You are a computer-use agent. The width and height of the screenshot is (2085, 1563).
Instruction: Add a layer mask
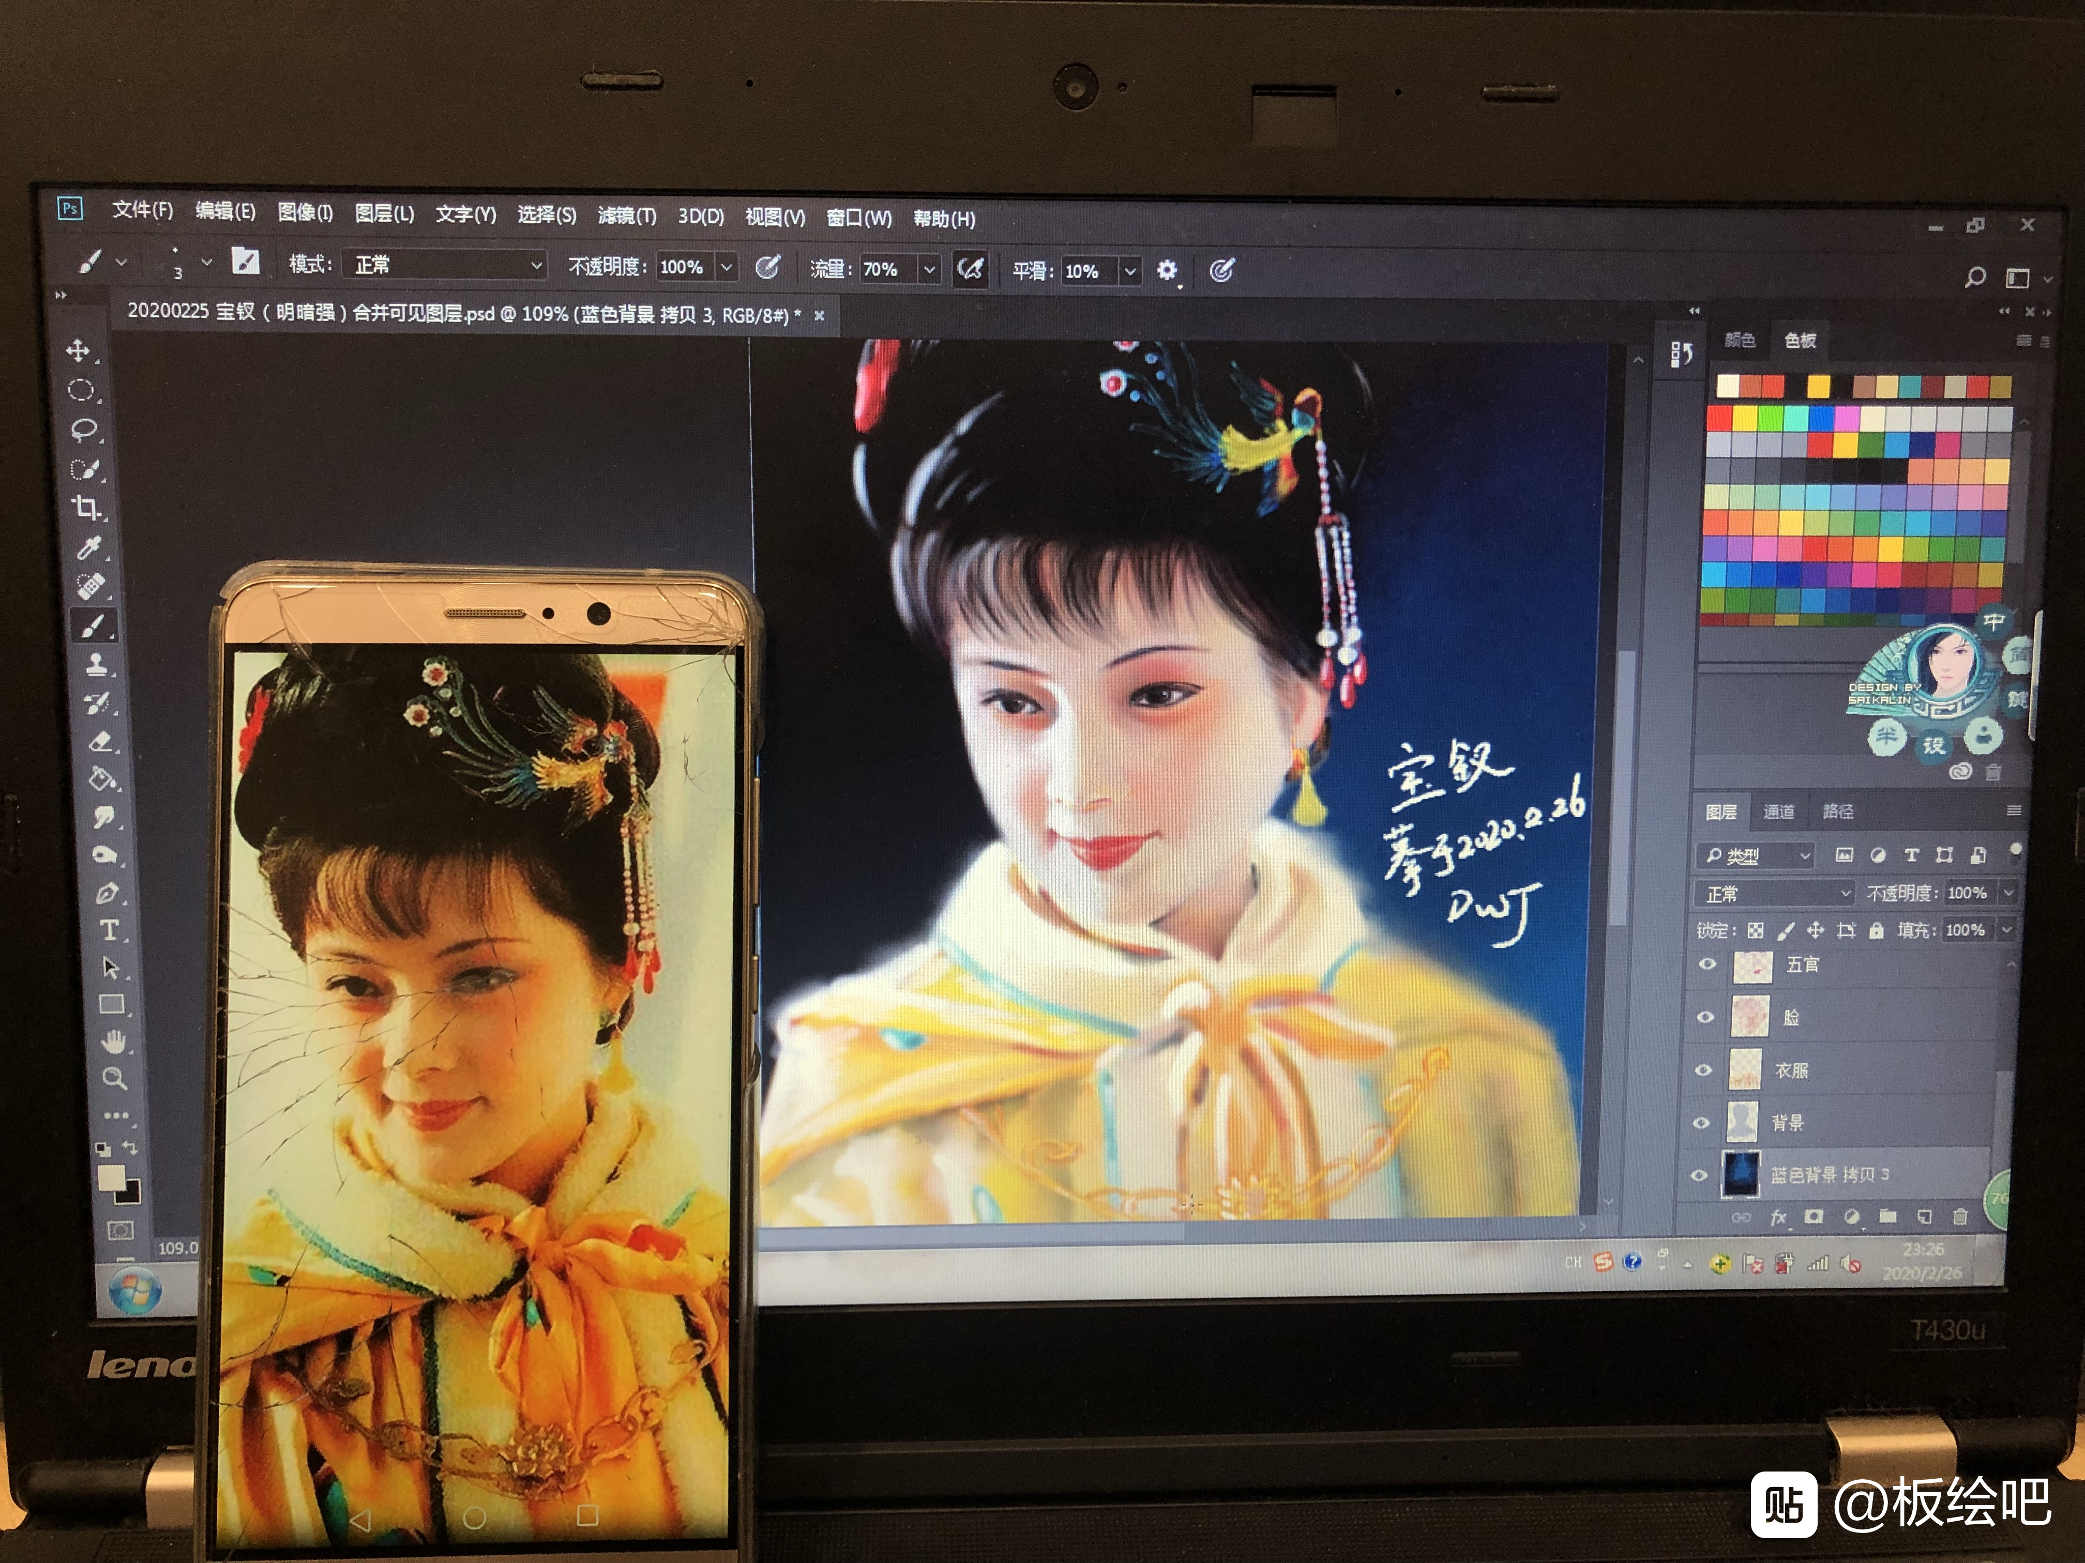click(x=1814, y=1217)
